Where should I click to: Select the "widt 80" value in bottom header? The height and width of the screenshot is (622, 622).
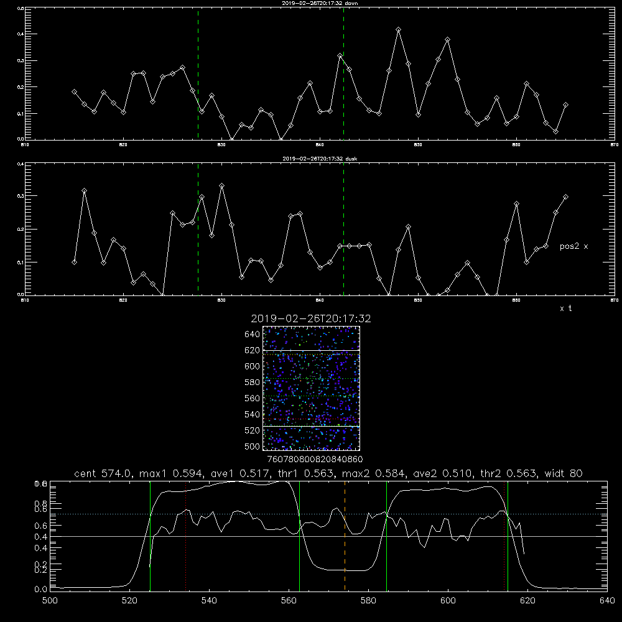(x=564, y=473)
